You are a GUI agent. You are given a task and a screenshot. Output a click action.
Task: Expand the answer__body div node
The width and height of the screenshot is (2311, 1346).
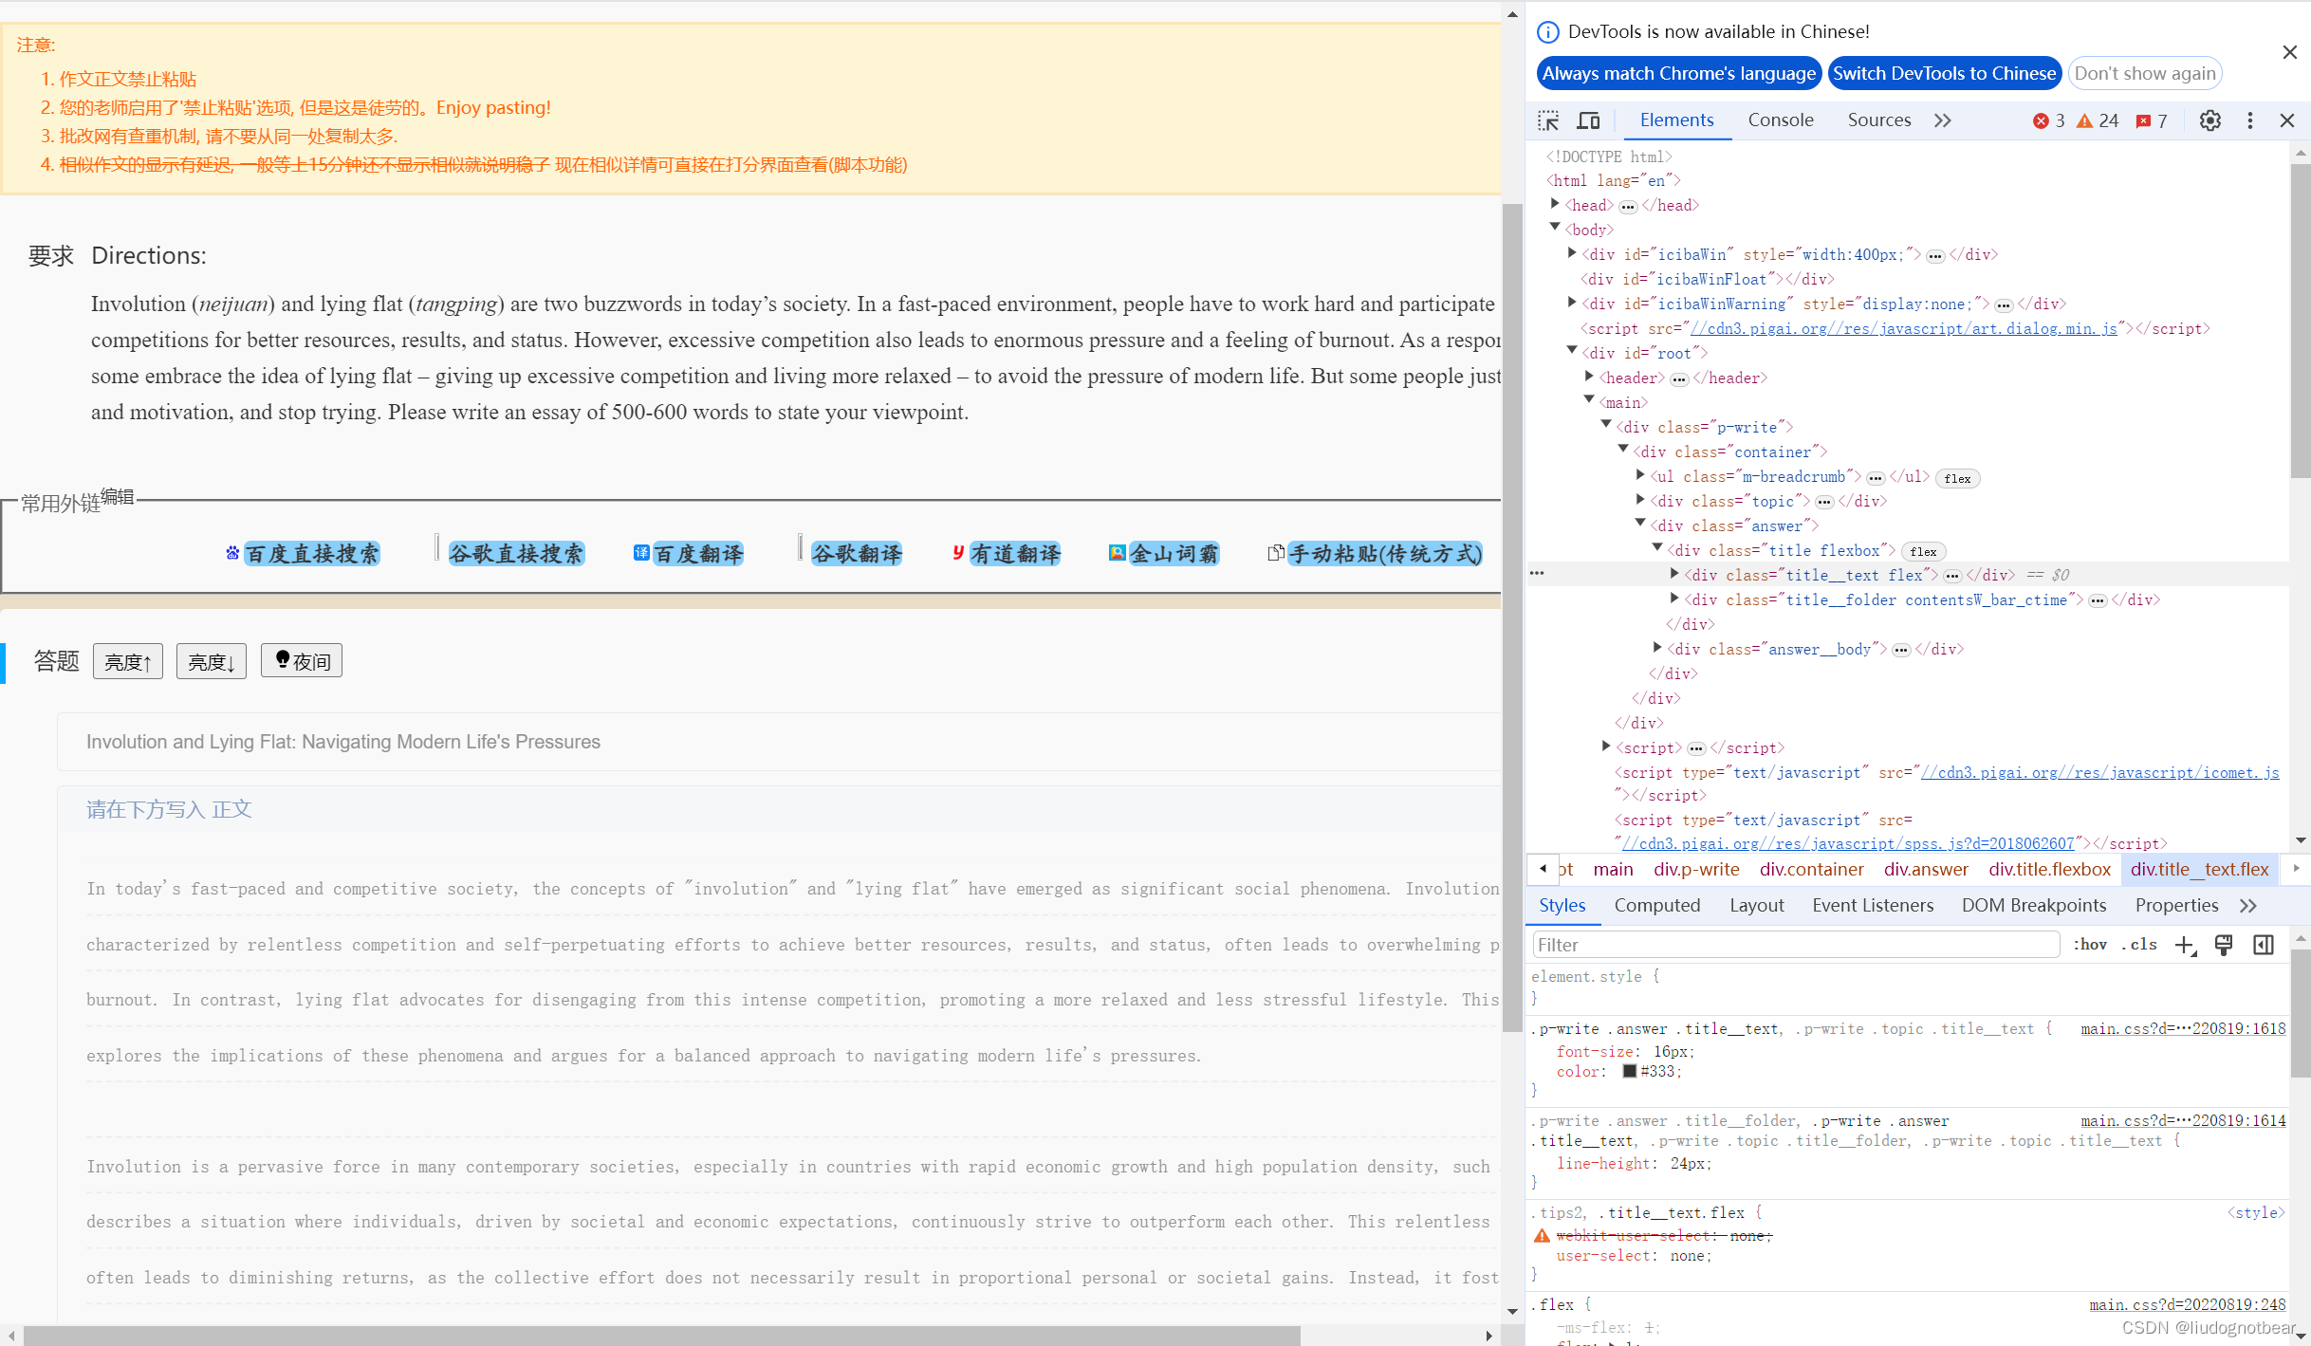pos(1657,648)
